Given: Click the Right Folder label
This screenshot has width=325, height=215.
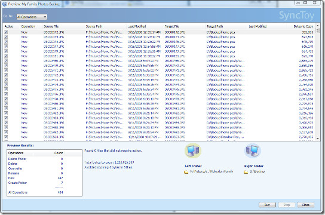Looking at the screenshot, I should click(x=254, y=166).
